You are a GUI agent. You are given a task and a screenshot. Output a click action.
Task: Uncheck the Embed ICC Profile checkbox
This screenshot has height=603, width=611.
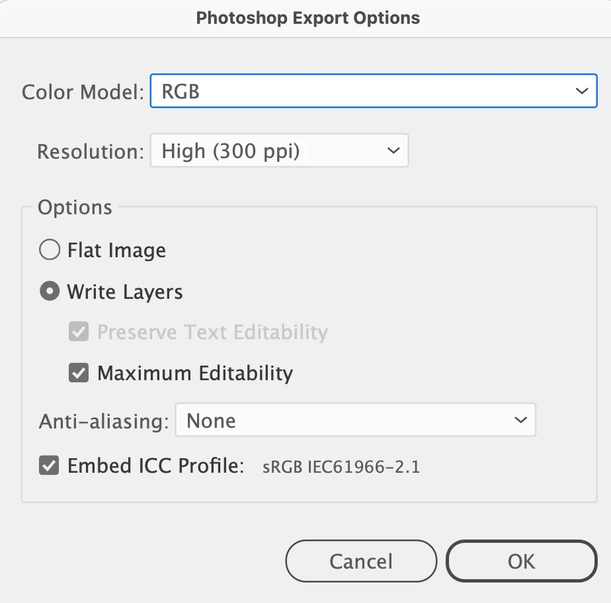click(49, 465)
